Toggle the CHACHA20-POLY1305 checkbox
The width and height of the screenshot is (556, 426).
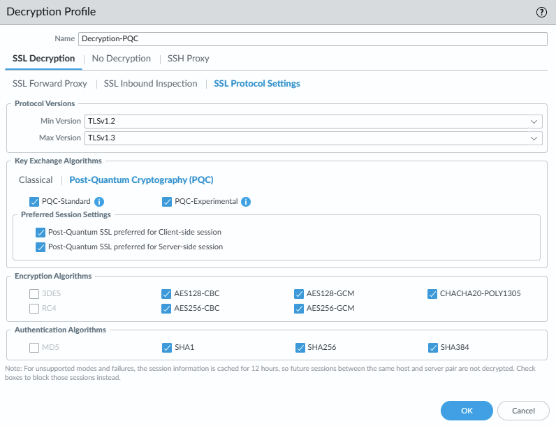coord(432,293)
